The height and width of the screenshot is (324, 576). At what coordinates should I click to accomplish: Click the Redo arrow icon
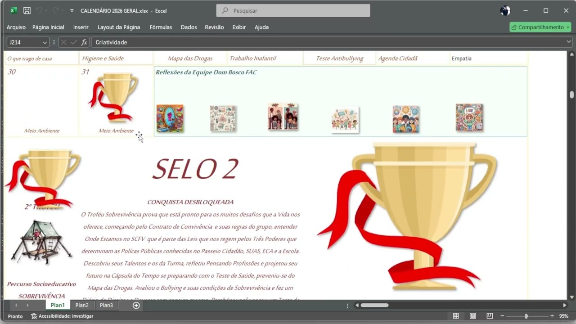pyautogui.click(x=56, y=10)
